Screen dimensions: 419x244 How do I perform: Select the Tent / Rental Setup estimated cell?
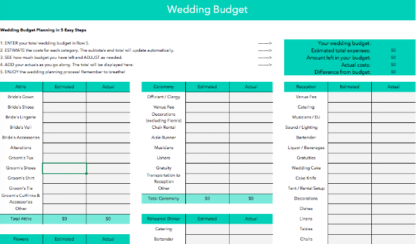click(x=350, y=188)
